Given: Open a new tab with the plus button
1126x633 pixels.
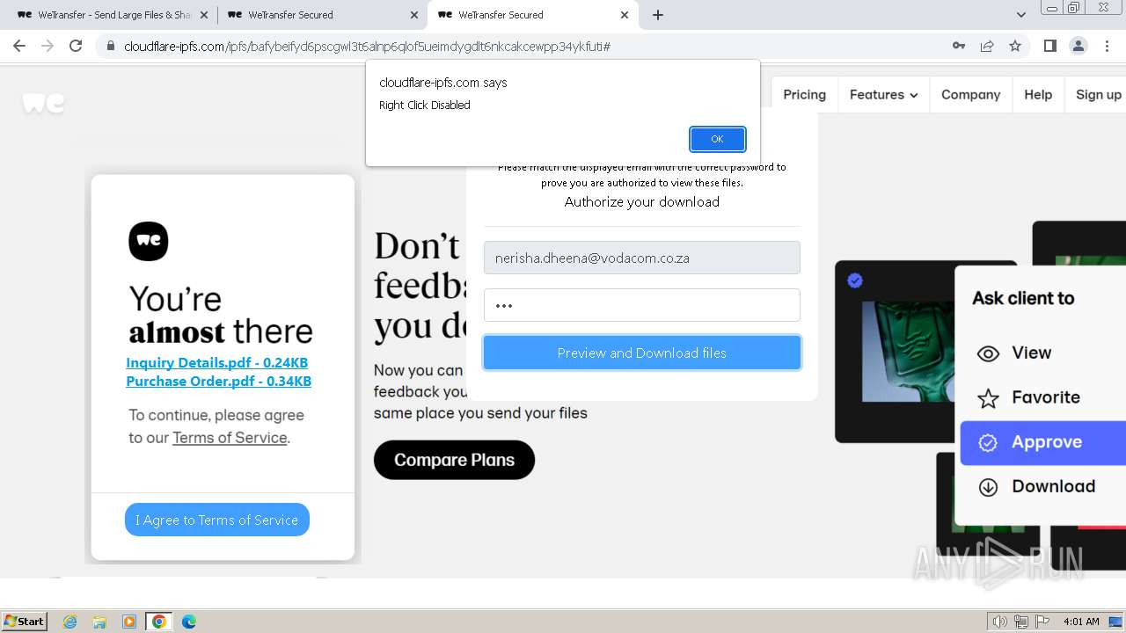Looking at the screenshot, I should [x=658, y=15].
